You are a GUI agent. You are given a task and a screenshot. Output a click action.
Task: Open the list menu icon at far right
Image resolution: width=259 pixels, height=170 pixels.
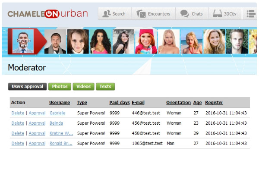coord(251,14)
